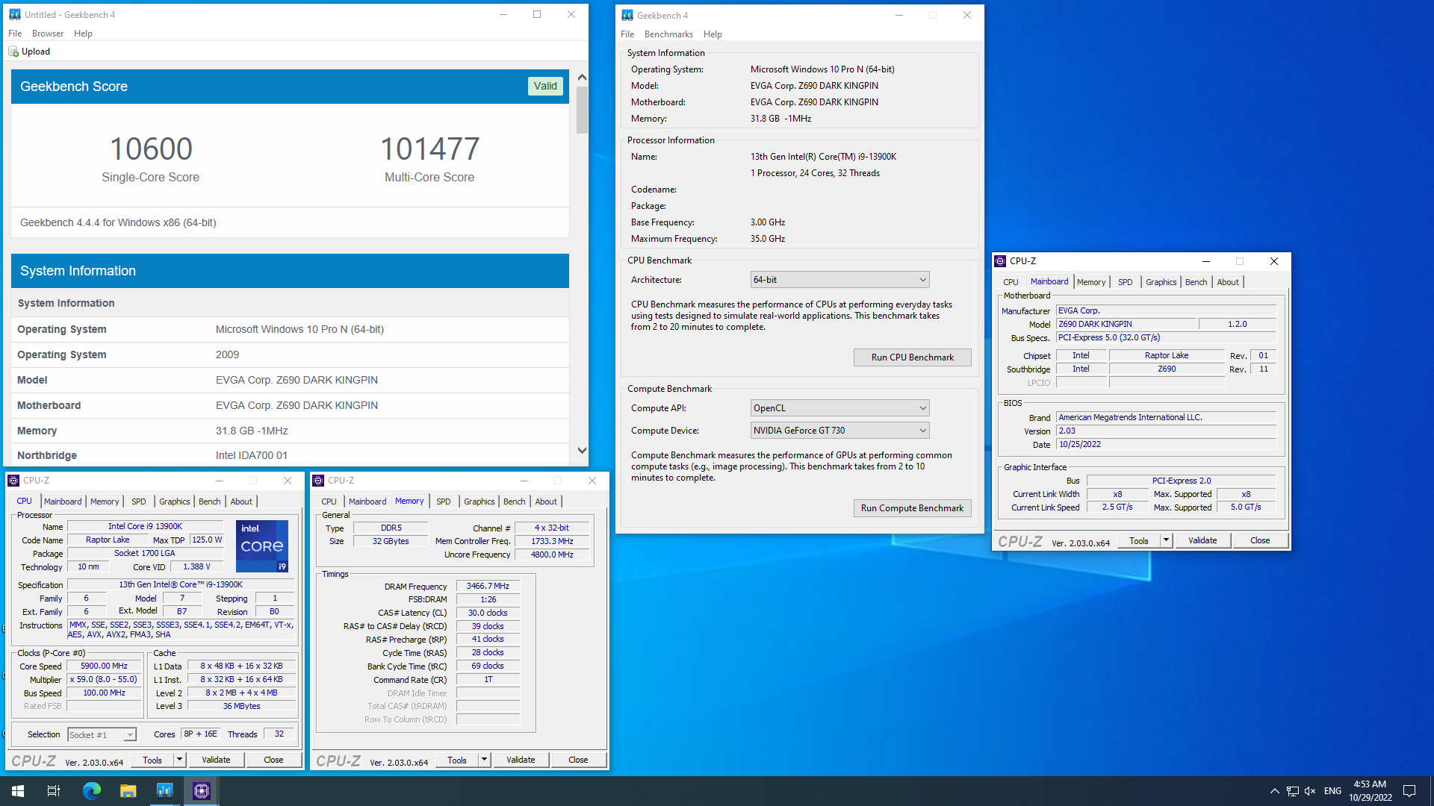Click Geekbench results scrollbar up arrow
The height and width of the screenshot is (806, 1434).
click(582, 77)
